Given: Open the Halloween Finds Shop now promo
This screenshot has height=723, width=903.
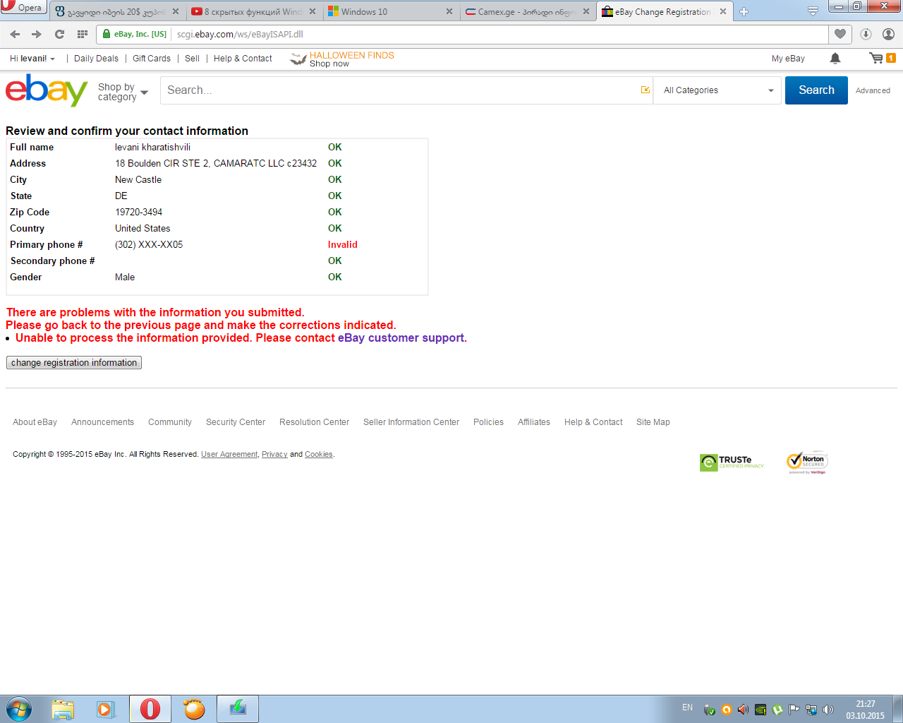Looking at the screenshot, I should coord(343,59).
